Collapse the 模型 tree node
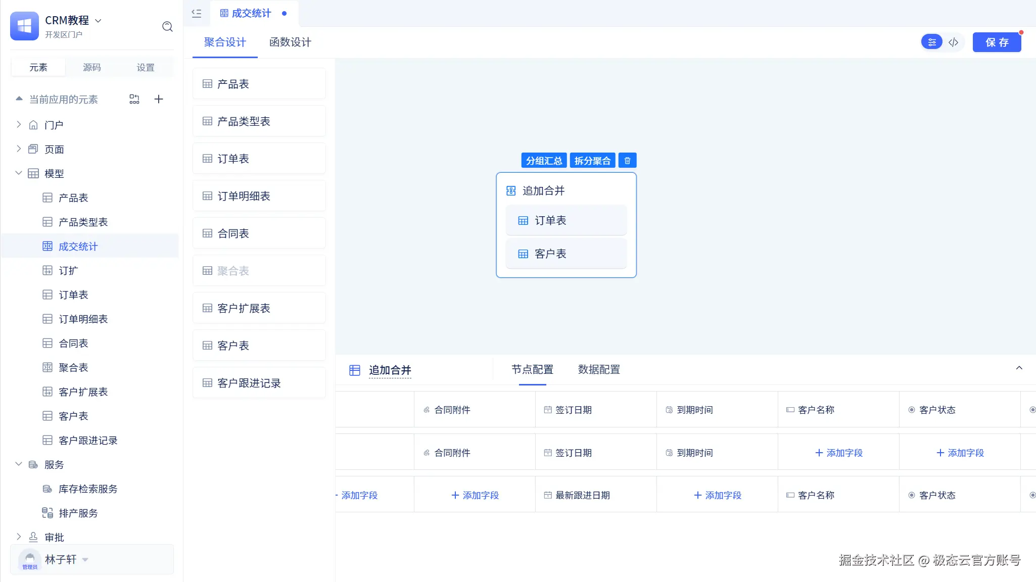The height and width of the screenshot is (582, 1036). click(19, 173)
